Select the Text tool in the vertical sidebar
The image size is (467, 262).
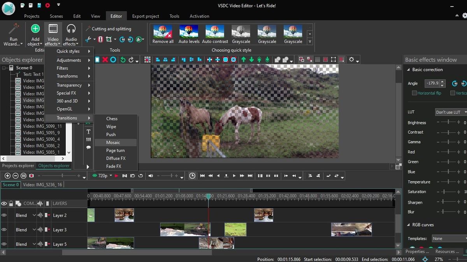pos(88,131)
